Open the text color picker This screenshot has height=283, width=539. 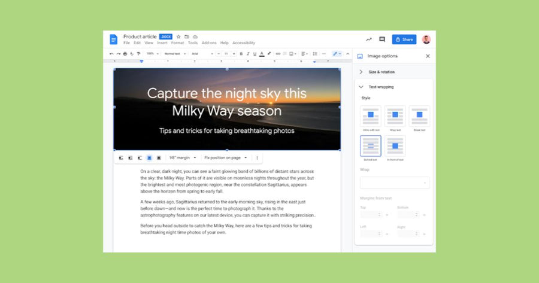(262, 54)
